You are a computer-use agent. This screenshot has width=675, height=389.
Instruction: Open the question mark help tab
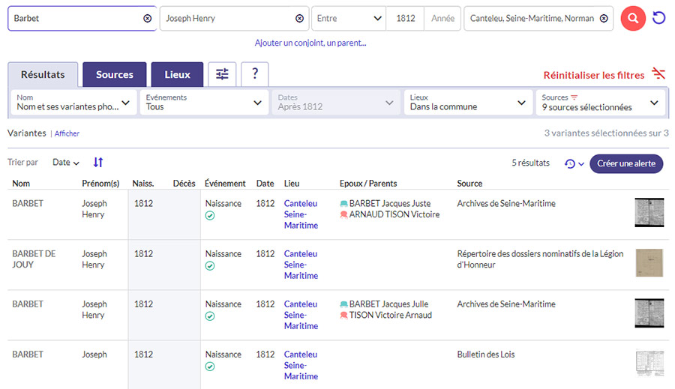point(255,74)
